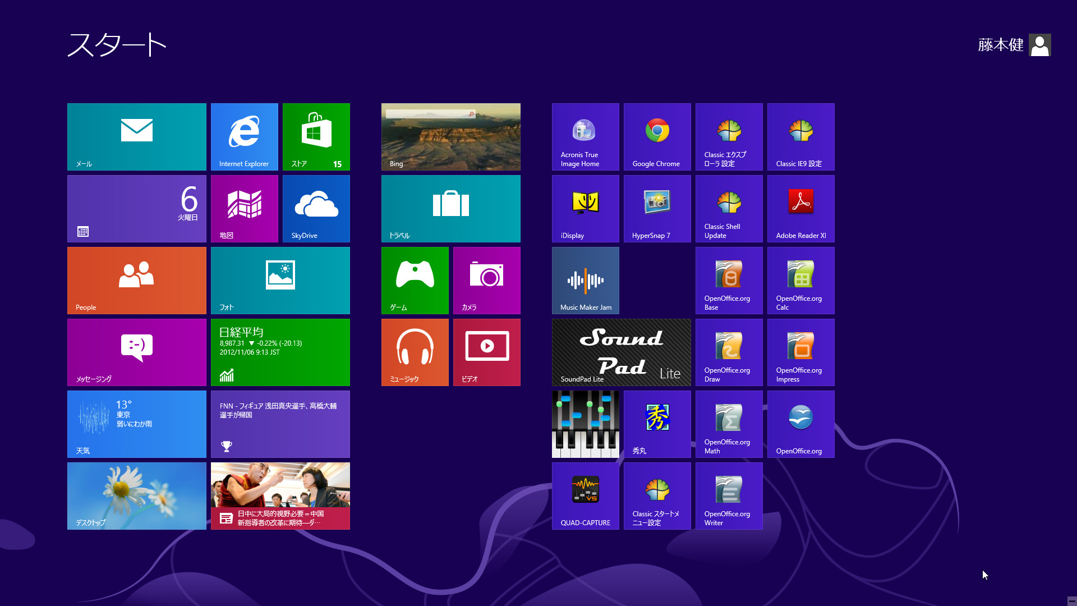Open the 藤本健 user account menu
This screenshot has width=1077, height=606.
pyautogui.click(x=1014, y=45)
